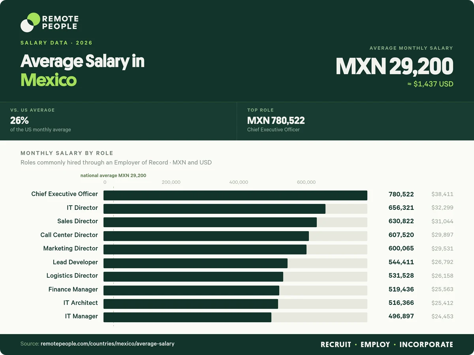Click the '$24,453' USD value
This screenshot has height=355, width=474.
pyautogui.click(x=442, y=316)
